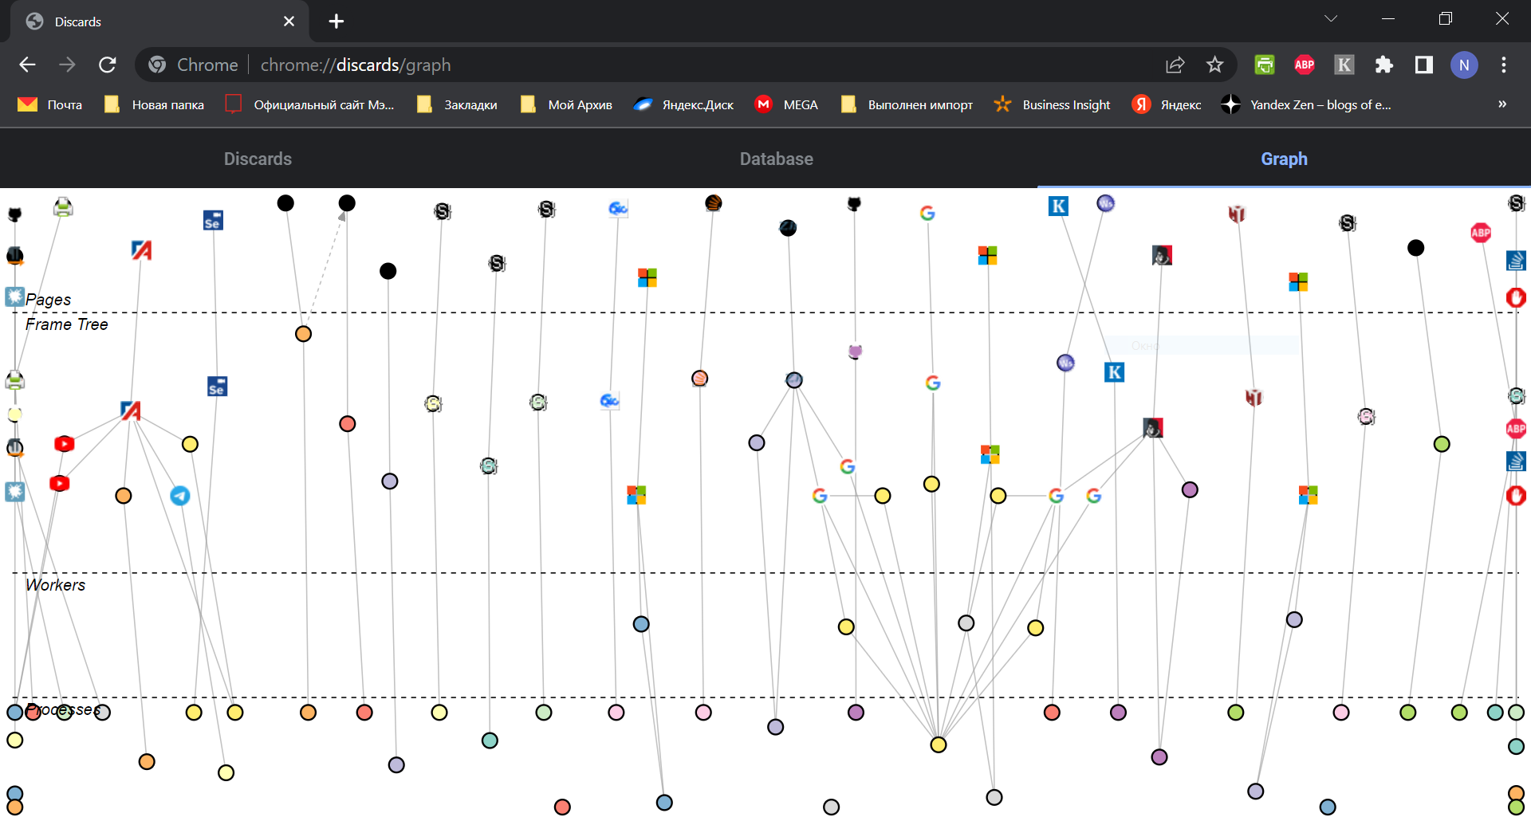Select the yellow process node hub
The image size is (1531, 821).
click(939, 744)
